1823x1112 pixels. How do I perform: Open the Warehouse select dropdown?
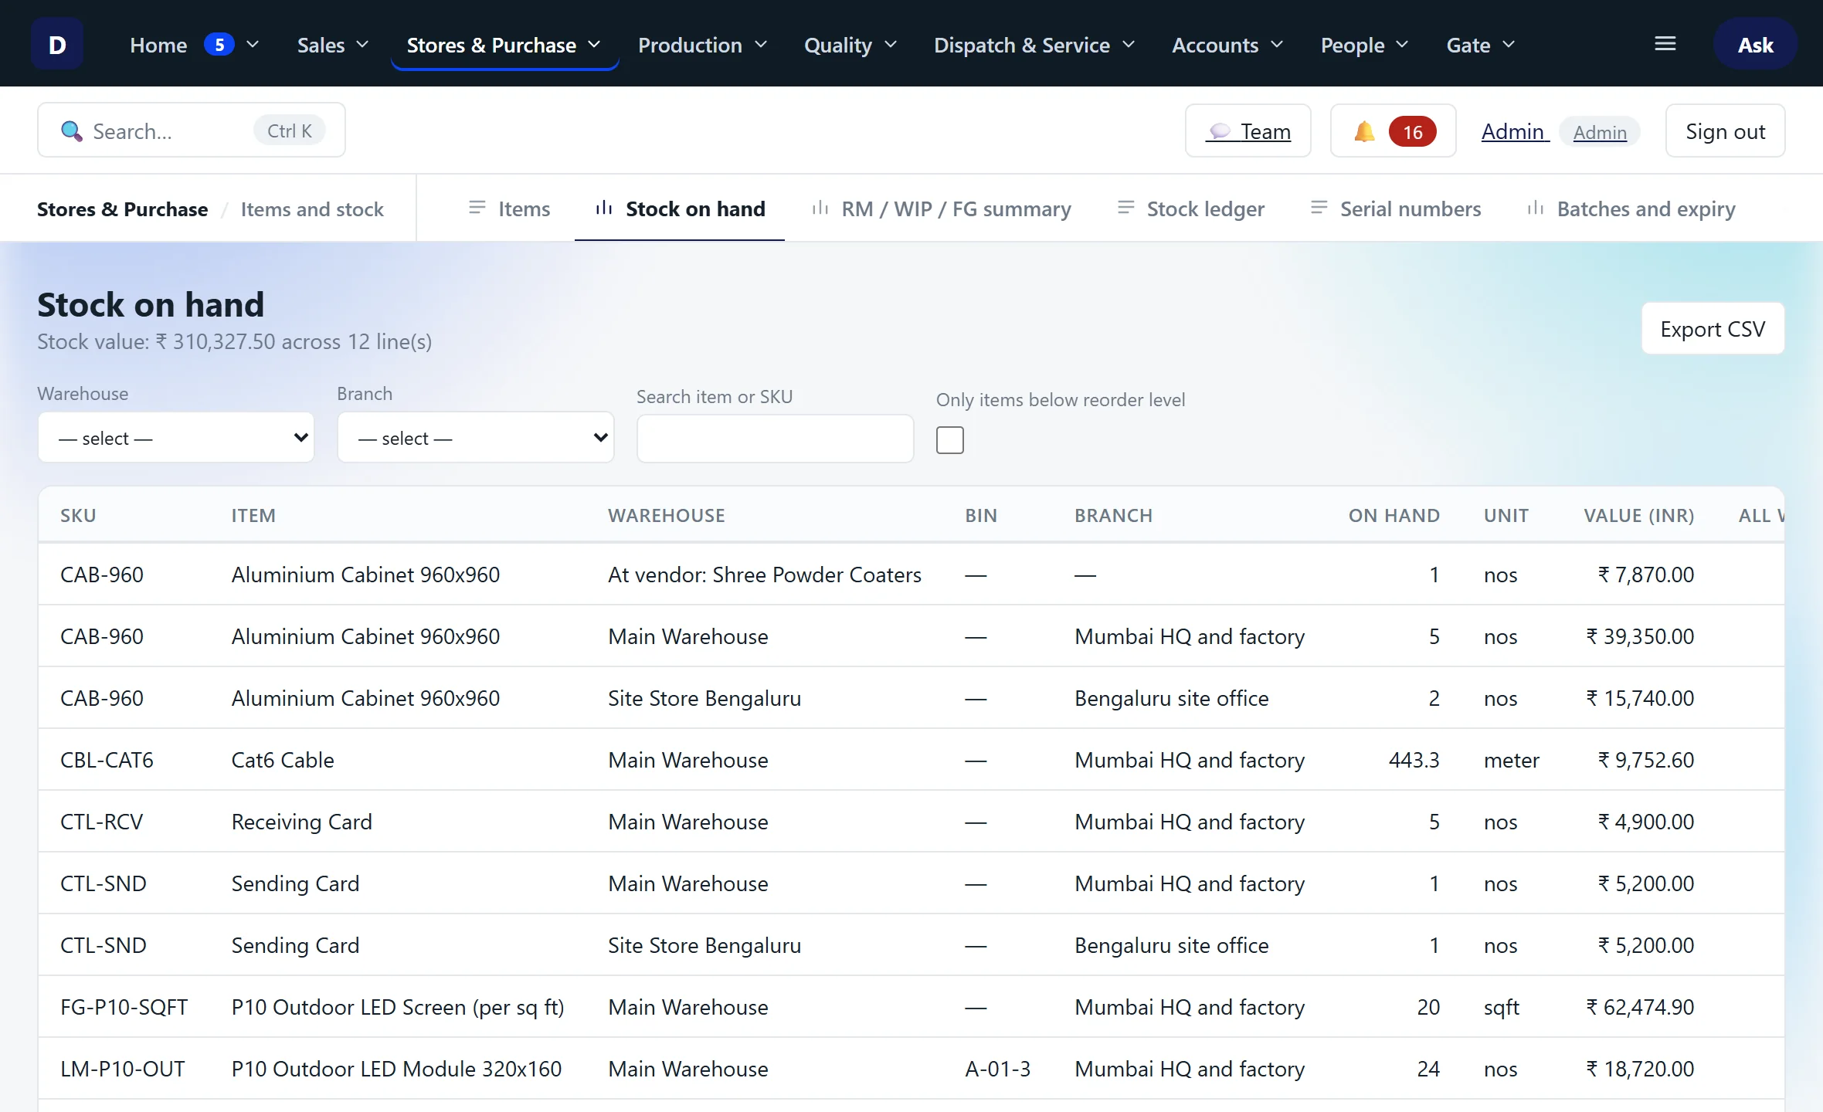click(176, 438)
